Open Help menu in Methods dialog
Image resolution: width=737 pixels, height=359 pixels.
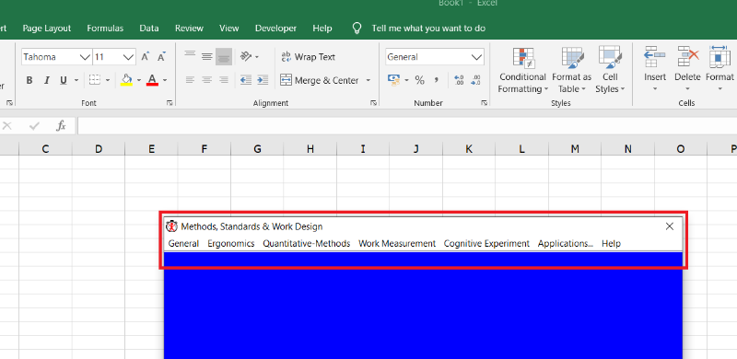[611, 243]
